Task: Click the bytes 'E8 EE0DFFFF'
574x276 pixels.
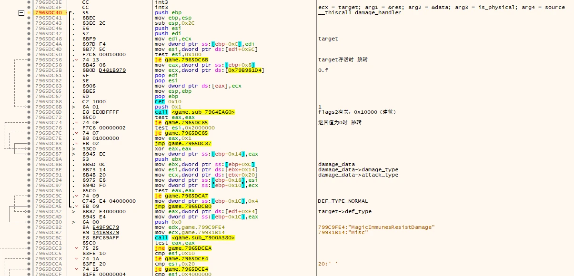Action: (x=99, y=112)
